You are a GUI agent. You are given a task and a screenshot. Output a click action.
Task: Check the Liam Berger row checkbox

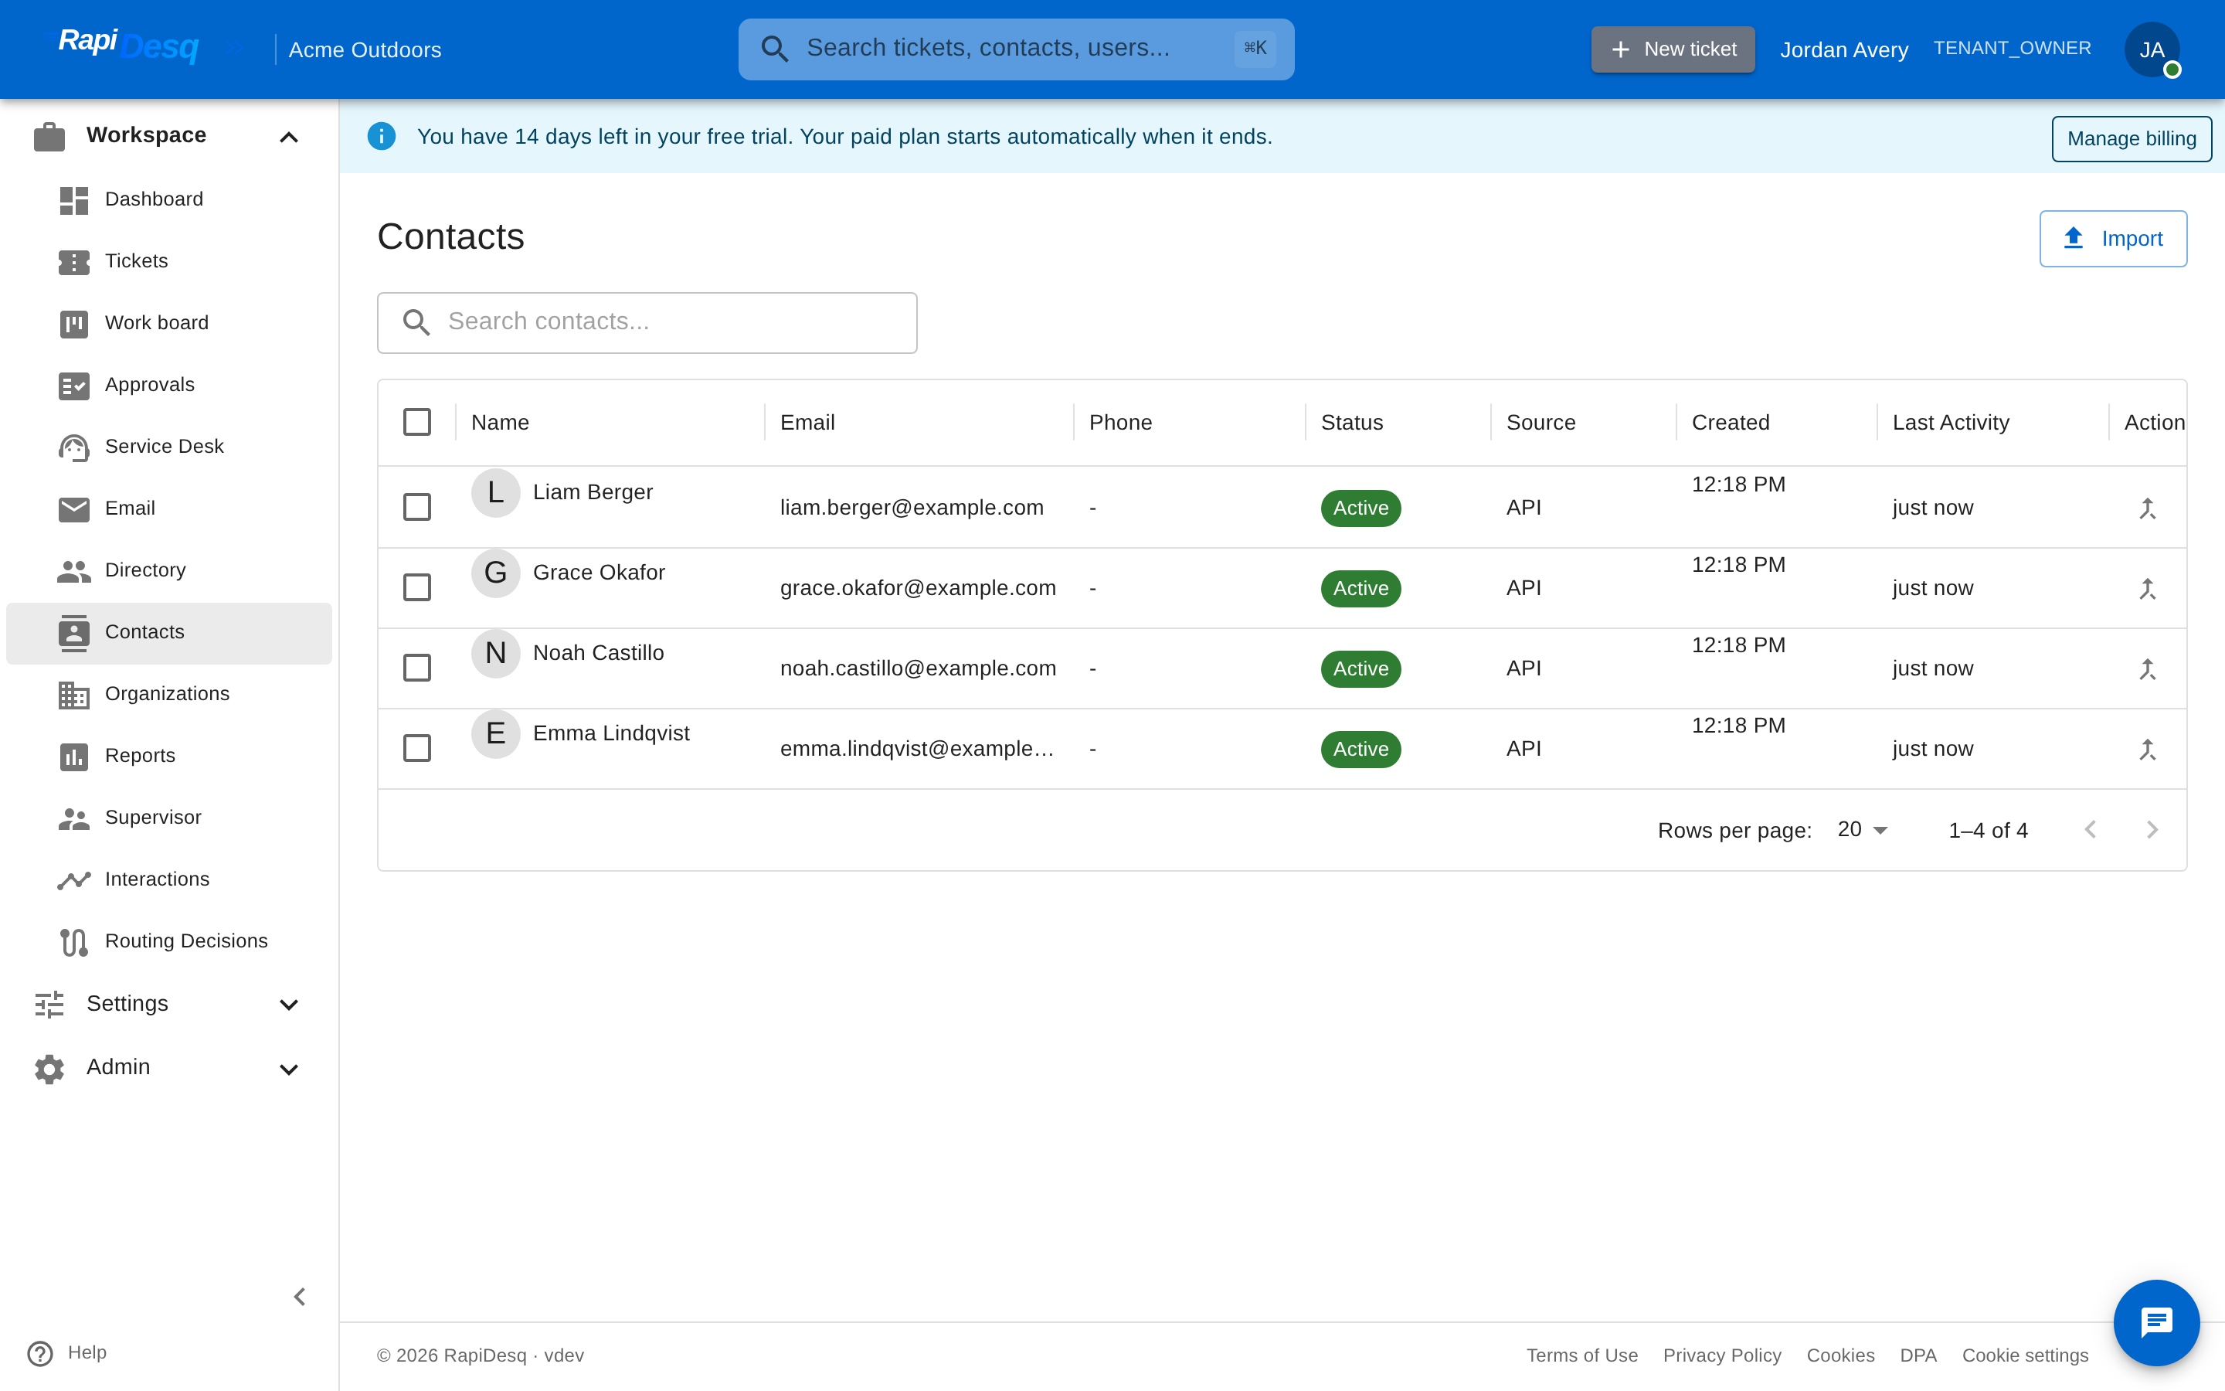(x=416, y=507)
